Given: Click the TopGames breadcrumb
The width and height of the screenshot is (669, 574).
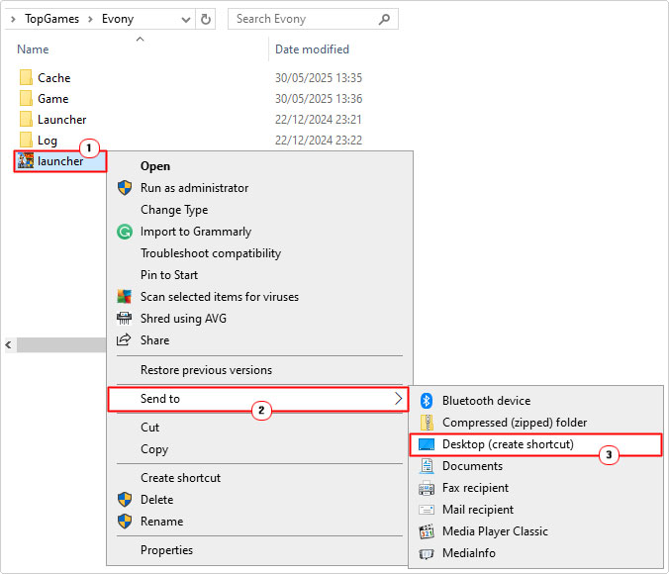Looking at the screenshot, I should tap(51, 19).
